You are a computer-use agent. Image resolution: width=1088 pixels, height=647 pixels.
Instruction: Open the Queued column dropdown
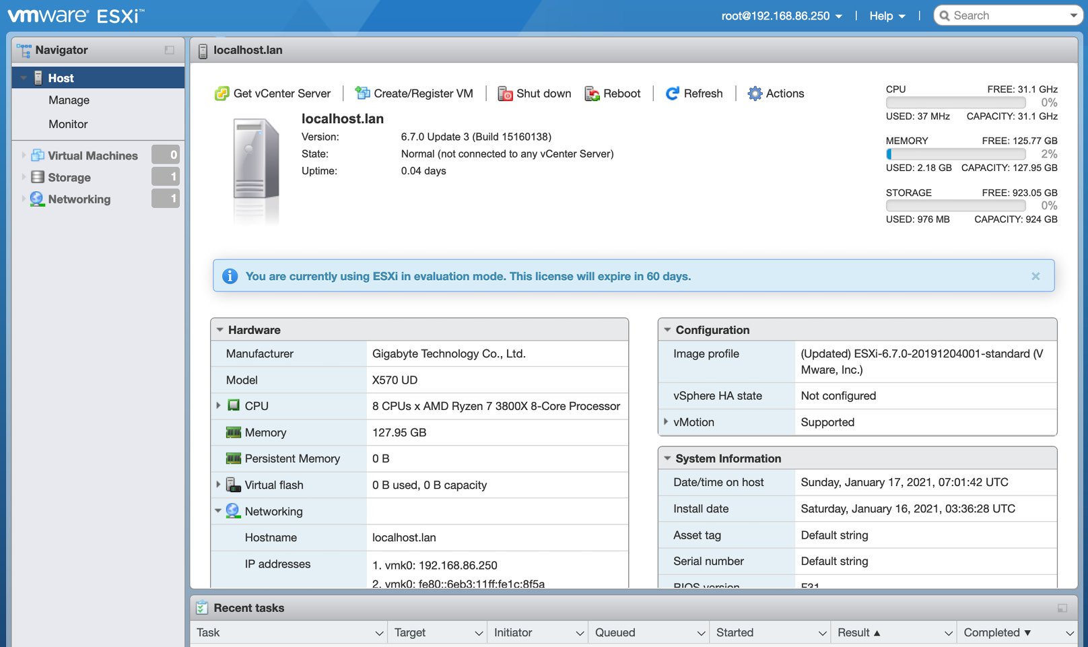click(701, 633)
